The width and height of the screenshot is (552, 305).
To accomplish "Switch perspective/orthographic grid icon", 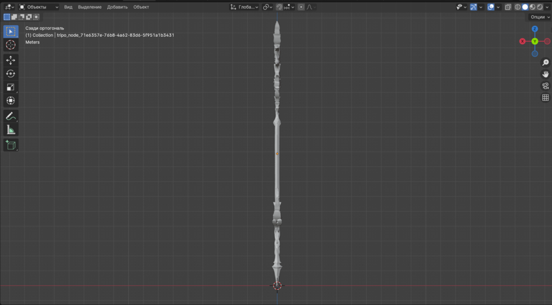I will [545, 98].
